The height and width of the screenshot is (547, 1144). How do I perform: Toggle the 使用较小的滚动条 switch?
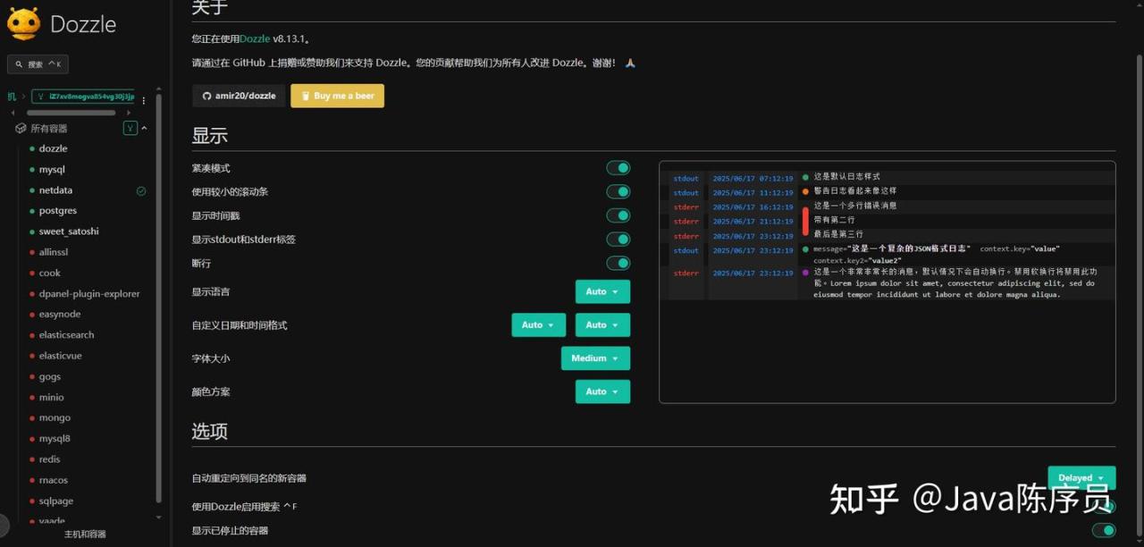618,191
